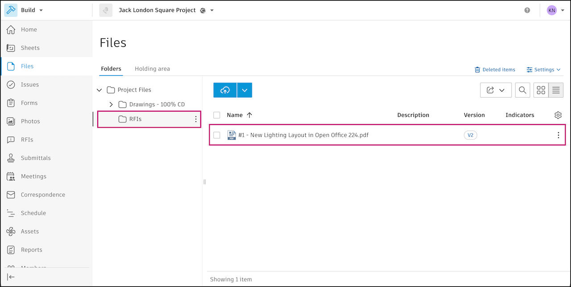Open the Settings dropdown in Files
This screenshot has width=571, height=287.
[544, 70]
